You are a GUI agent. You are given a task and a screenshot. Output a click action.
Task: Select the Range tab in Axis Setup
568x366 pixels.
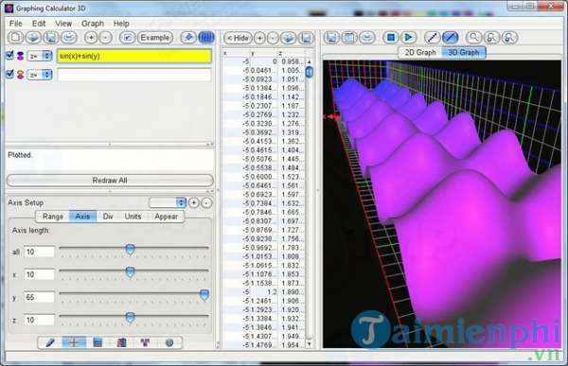[53, 217]
